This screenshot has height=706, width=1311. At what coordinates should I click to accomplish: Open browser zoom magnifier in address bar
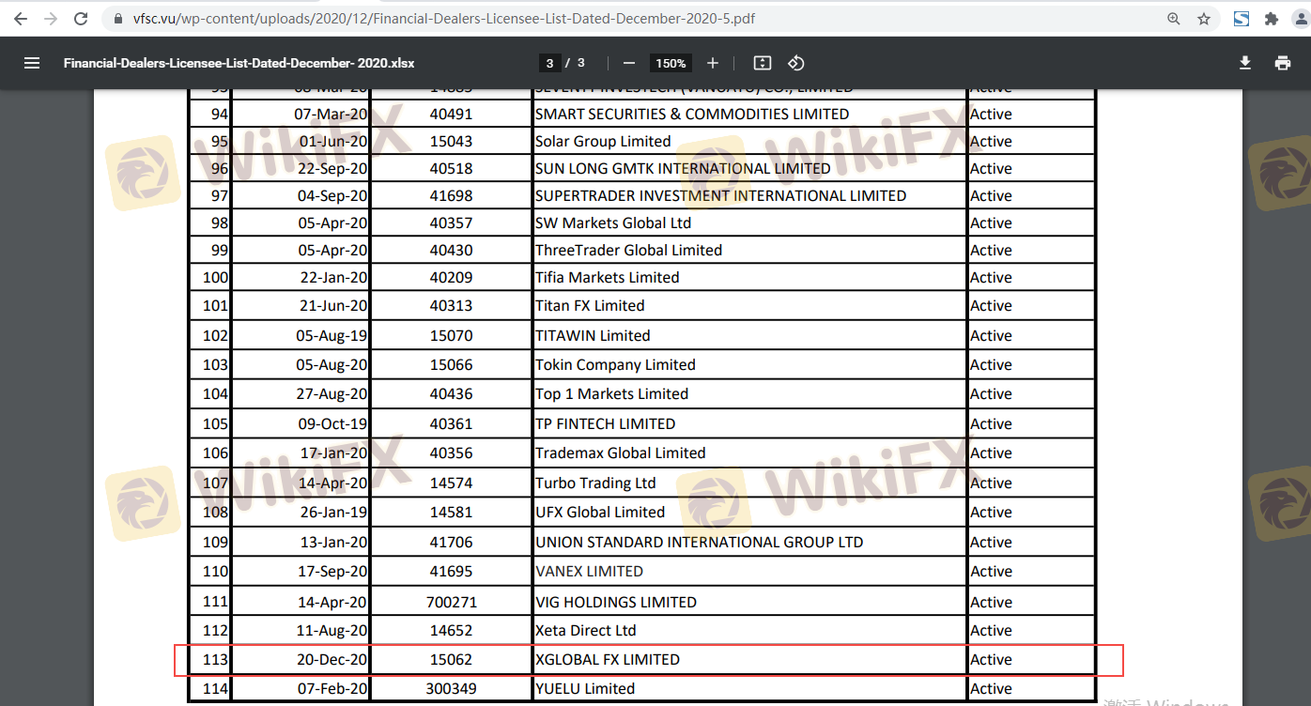(1174, 19)
